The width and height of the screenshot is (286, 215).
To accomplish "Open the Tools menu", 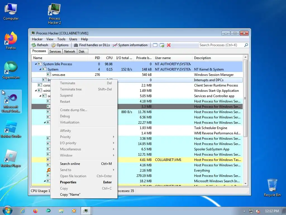I will [61, 39].
